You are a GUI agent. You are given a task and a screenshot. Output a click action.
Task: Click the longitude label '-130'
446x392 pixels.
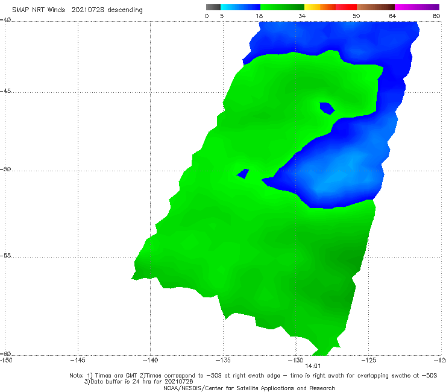[296, 360]
